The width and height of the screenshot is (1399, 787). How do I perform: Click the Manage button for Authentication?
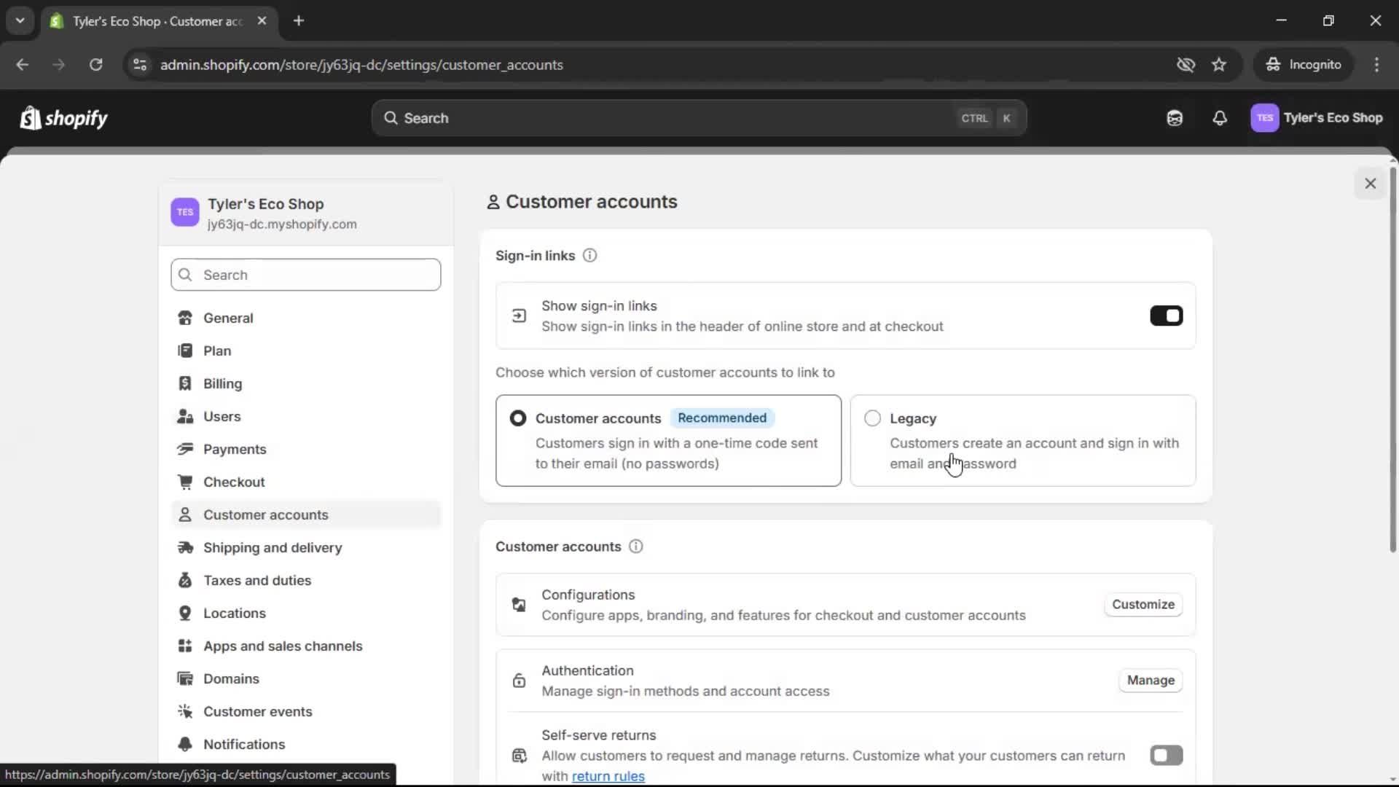1151,681
